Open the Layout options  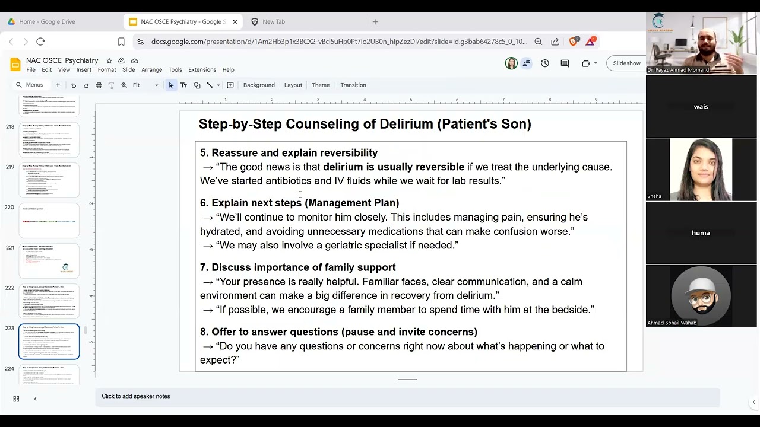click(x=293, y=85)
